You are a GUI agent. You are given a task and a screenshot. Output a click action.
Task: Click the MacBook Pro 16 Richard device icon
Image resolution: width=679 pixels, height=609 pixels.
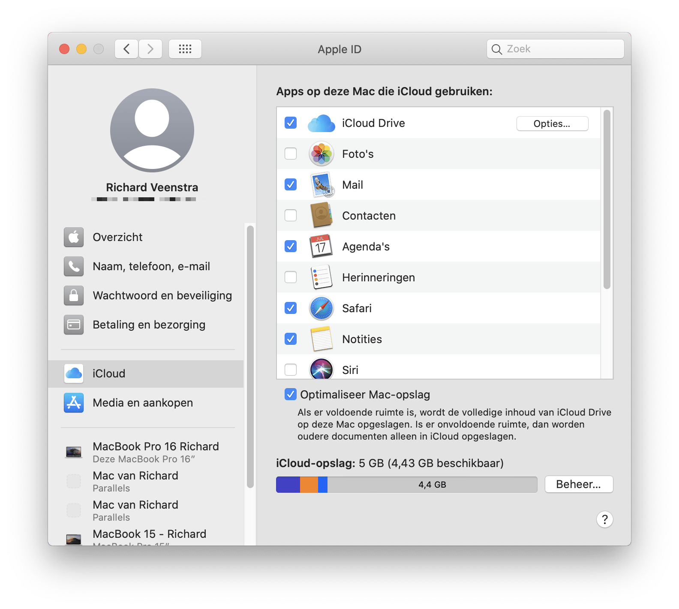click(74, 452)
